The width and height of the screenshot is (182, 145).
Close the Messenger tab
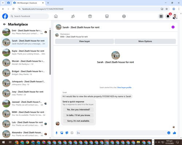(x=43, y=3)
